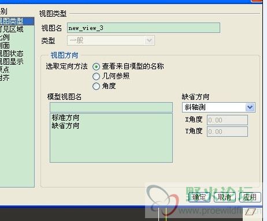Click the Y角度 value field

click(227, 132)
